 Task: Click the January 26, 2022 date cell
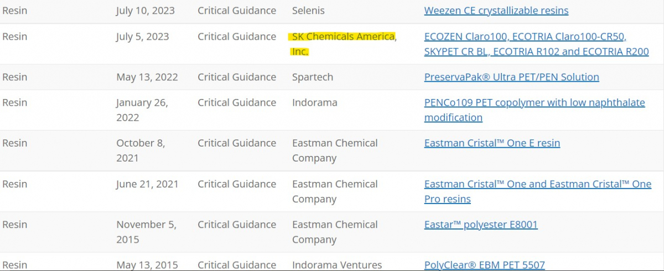pos(142,110)
